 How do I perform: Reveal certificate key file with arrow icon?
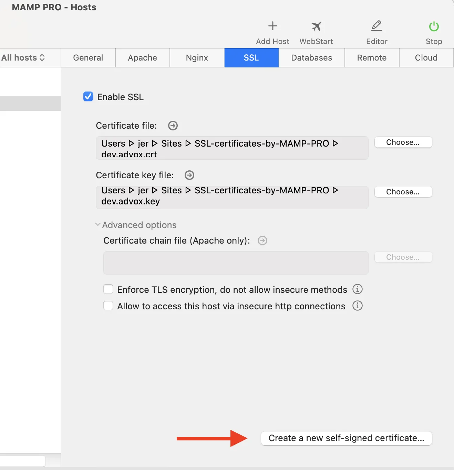(x=189, y=175)
